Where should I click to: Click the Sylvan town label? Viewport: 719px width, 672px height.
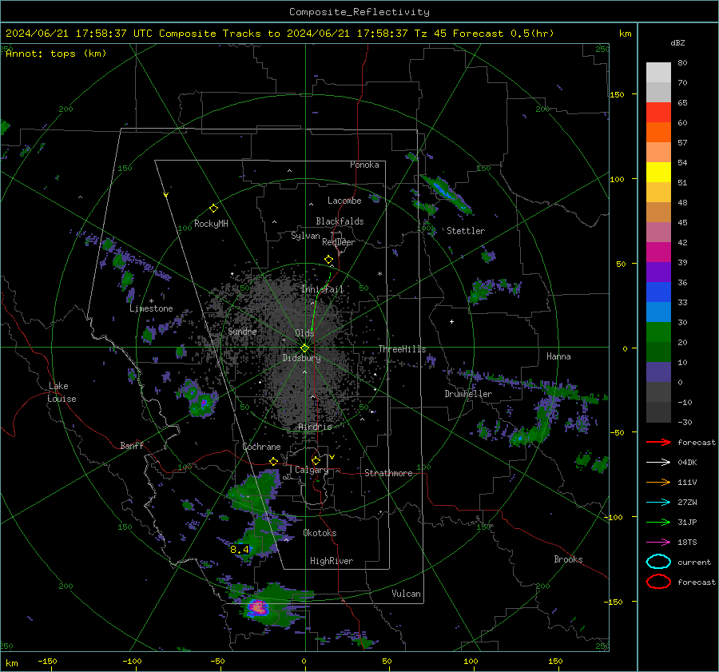click(305, 236)
